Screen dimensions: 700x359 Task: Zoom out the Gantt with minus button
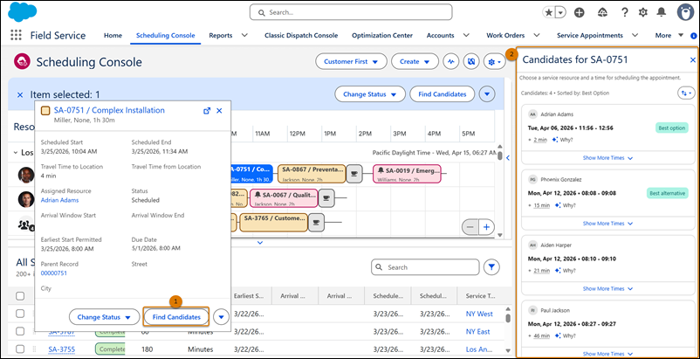(470, 227)
